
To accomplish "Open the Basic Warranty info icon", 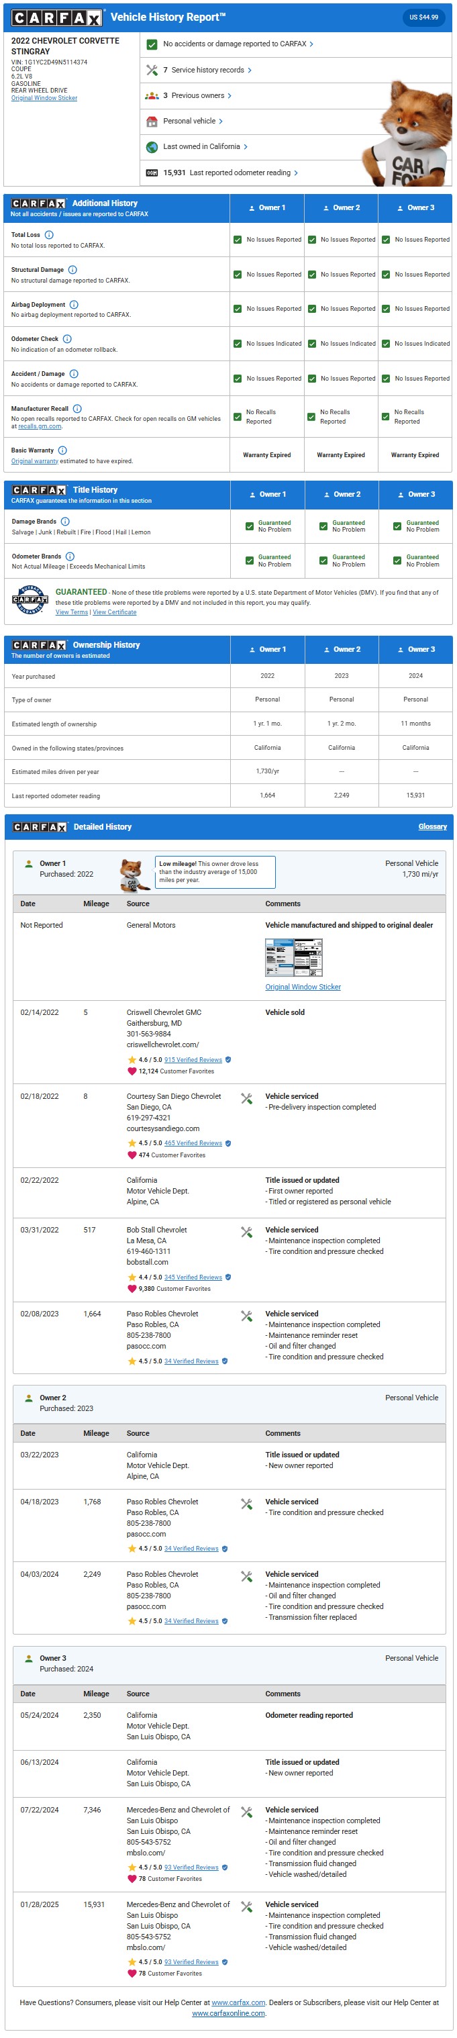I will click(x=62, y=450).
